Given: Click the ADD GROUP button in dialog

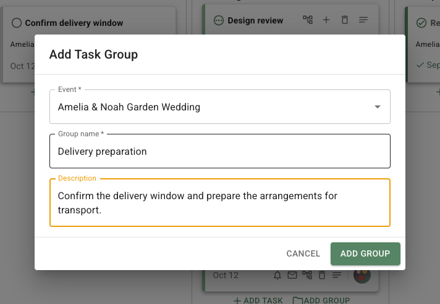Looking at the screenshot, I should tap(365, 253).
